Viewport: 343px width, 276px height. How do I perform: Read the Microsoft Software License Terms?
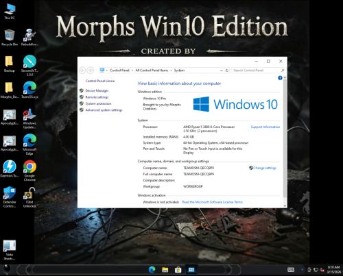[x=212, y=202]
